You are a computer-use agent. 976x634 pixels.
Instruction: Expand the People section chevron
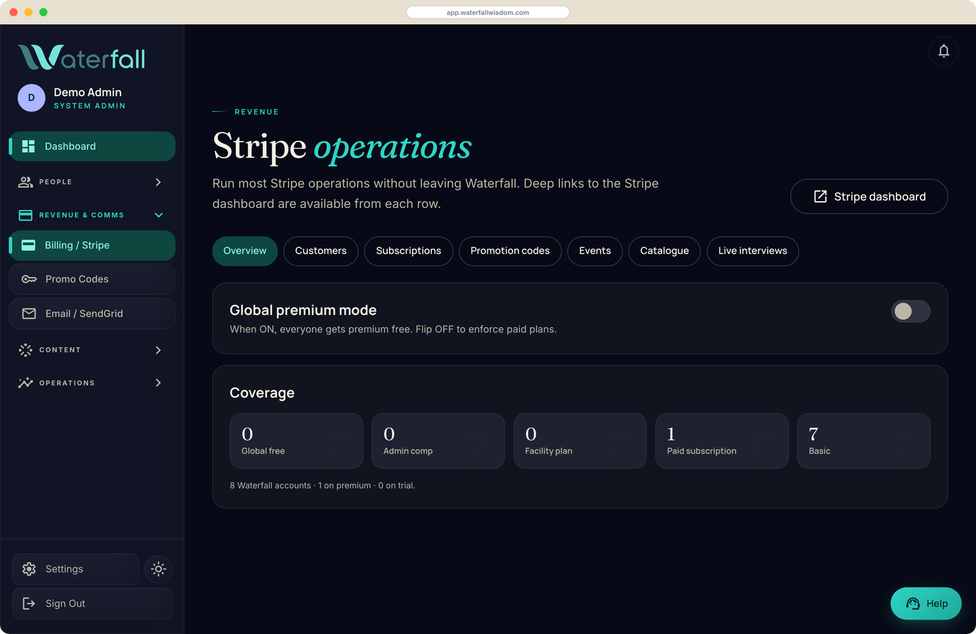tap(158, 182)
